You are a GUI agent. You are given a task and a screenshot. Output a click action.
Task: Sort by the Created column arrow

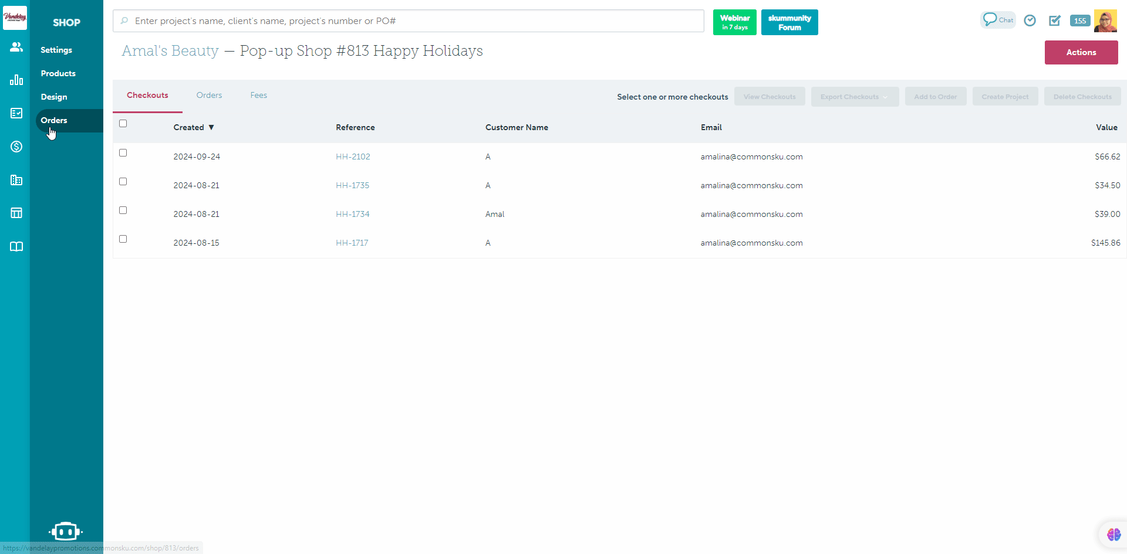[x=211, y=127]
